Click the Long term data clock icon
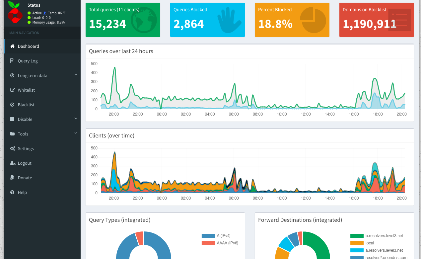Screen dimensions: 421x259 [x=12, y=75]
